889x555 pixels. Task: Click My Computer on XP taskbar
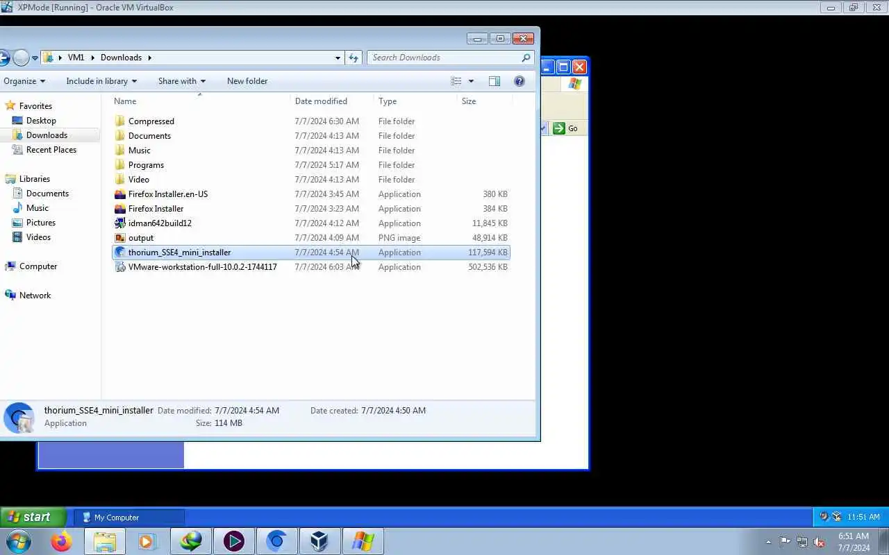tap(129, 518)
